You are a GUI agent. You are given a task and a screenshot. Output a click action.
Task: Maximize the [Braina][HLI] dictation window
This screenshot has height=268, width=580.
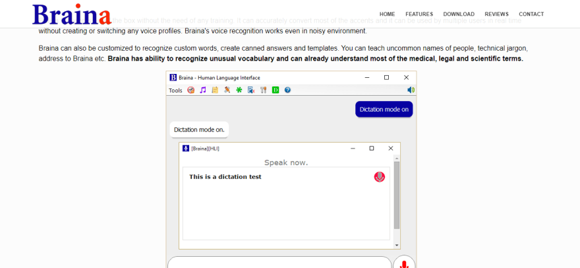tap(372, 149)
